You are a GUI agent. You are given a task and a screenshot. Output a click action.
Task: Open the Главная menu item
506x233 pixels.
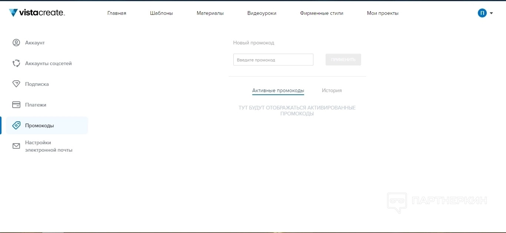tap(117, 13)
